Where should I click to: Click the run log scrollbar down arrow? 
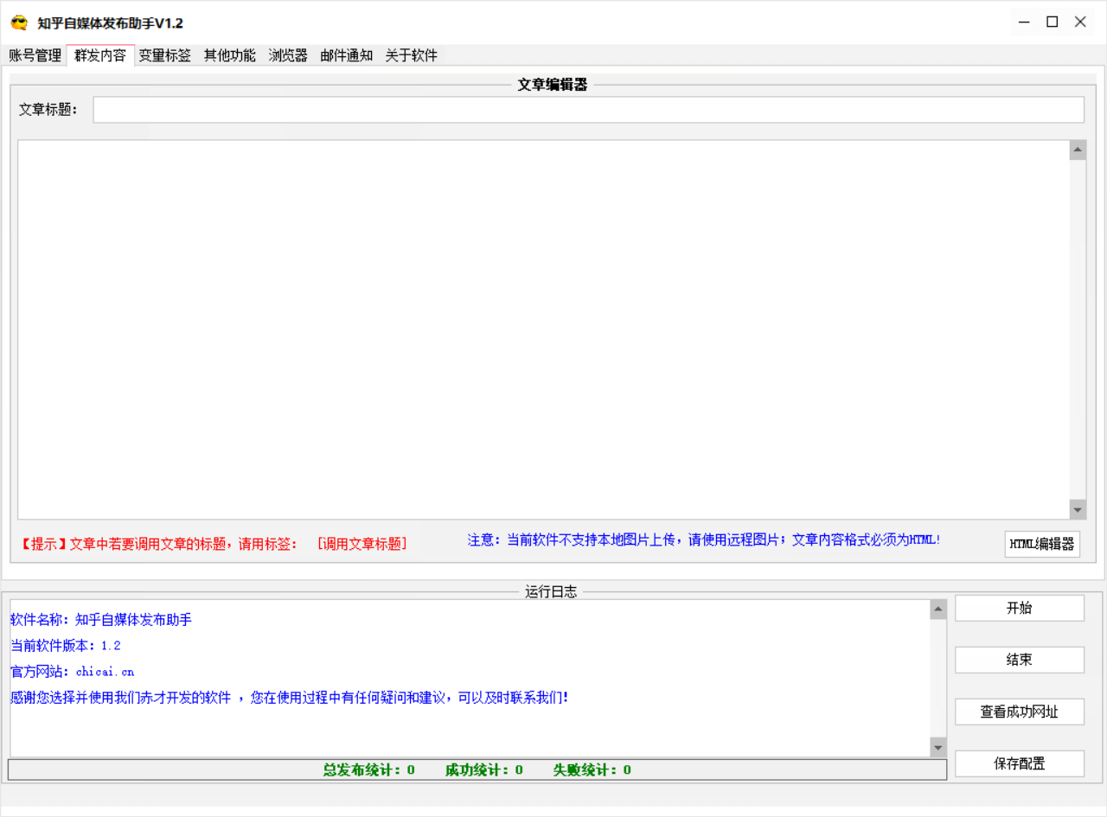[938, 747]
